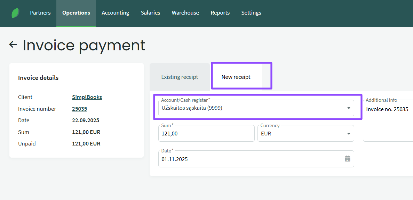Open the Warehouse menu

pos(185,13)
